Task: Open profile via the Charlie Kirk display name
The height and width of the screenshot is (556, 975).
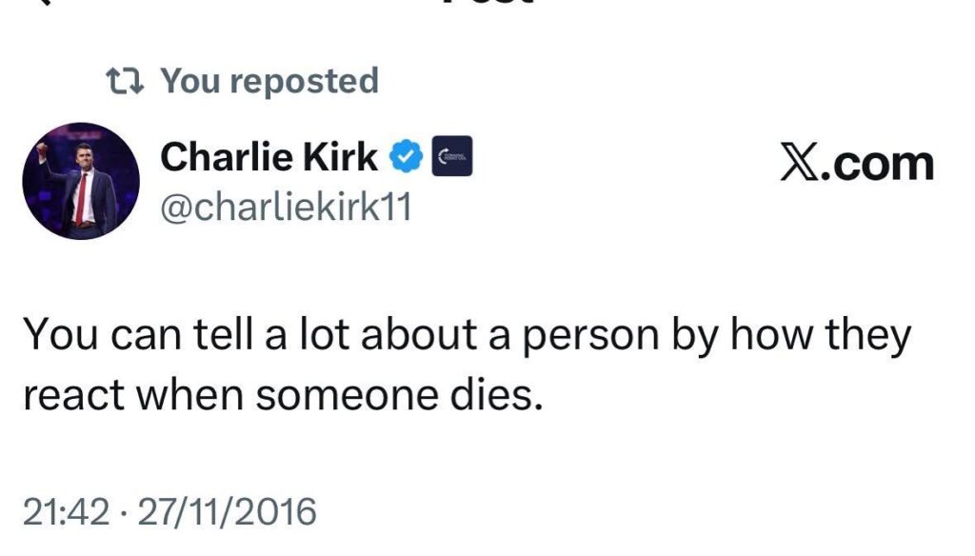Action: tap(269, 157)
